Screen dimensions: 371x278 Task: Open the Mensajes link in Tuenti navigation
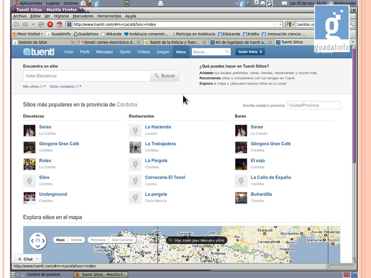pos(104,52)
